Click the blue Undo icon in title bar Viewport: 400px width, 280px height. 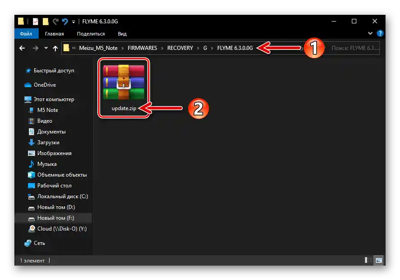(x=65, y=22)
